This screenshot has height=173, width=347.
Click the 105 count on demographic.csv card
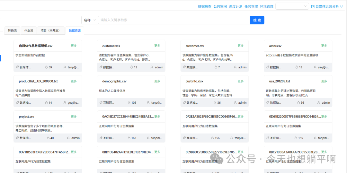pyautogui.click(x=134, y=102)
